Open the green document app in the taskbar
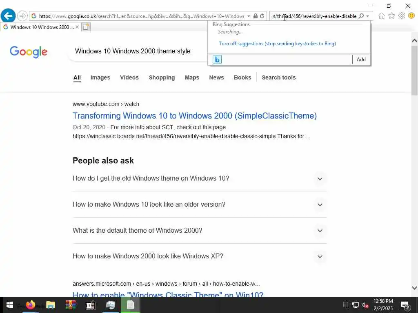418x313 pixels. pos(130,305)
